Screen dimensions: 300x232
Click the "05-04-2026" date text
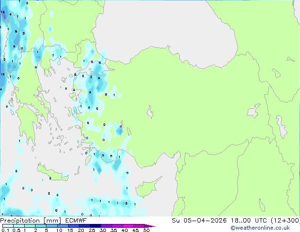(205, 221)
